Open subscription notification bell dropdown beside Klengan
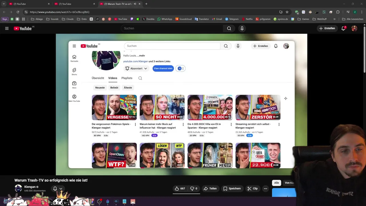 coord(57,189)
